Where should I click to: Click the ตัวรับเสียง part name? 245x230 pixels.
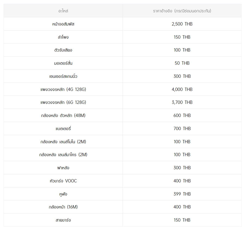click(63, 50)
